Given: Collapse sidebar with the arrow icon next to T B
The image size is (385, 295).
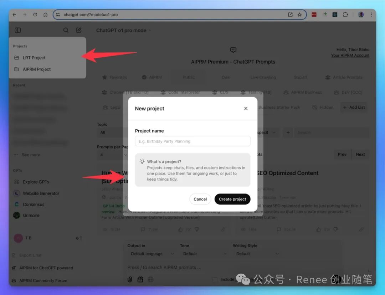Looking at the screenshot, I should (x=78, y=238).
